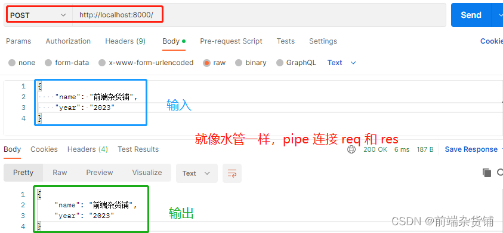Select the raw body type
Image resolution: width=503 pixels, height=233 pixels.
(x=214, y=63)
